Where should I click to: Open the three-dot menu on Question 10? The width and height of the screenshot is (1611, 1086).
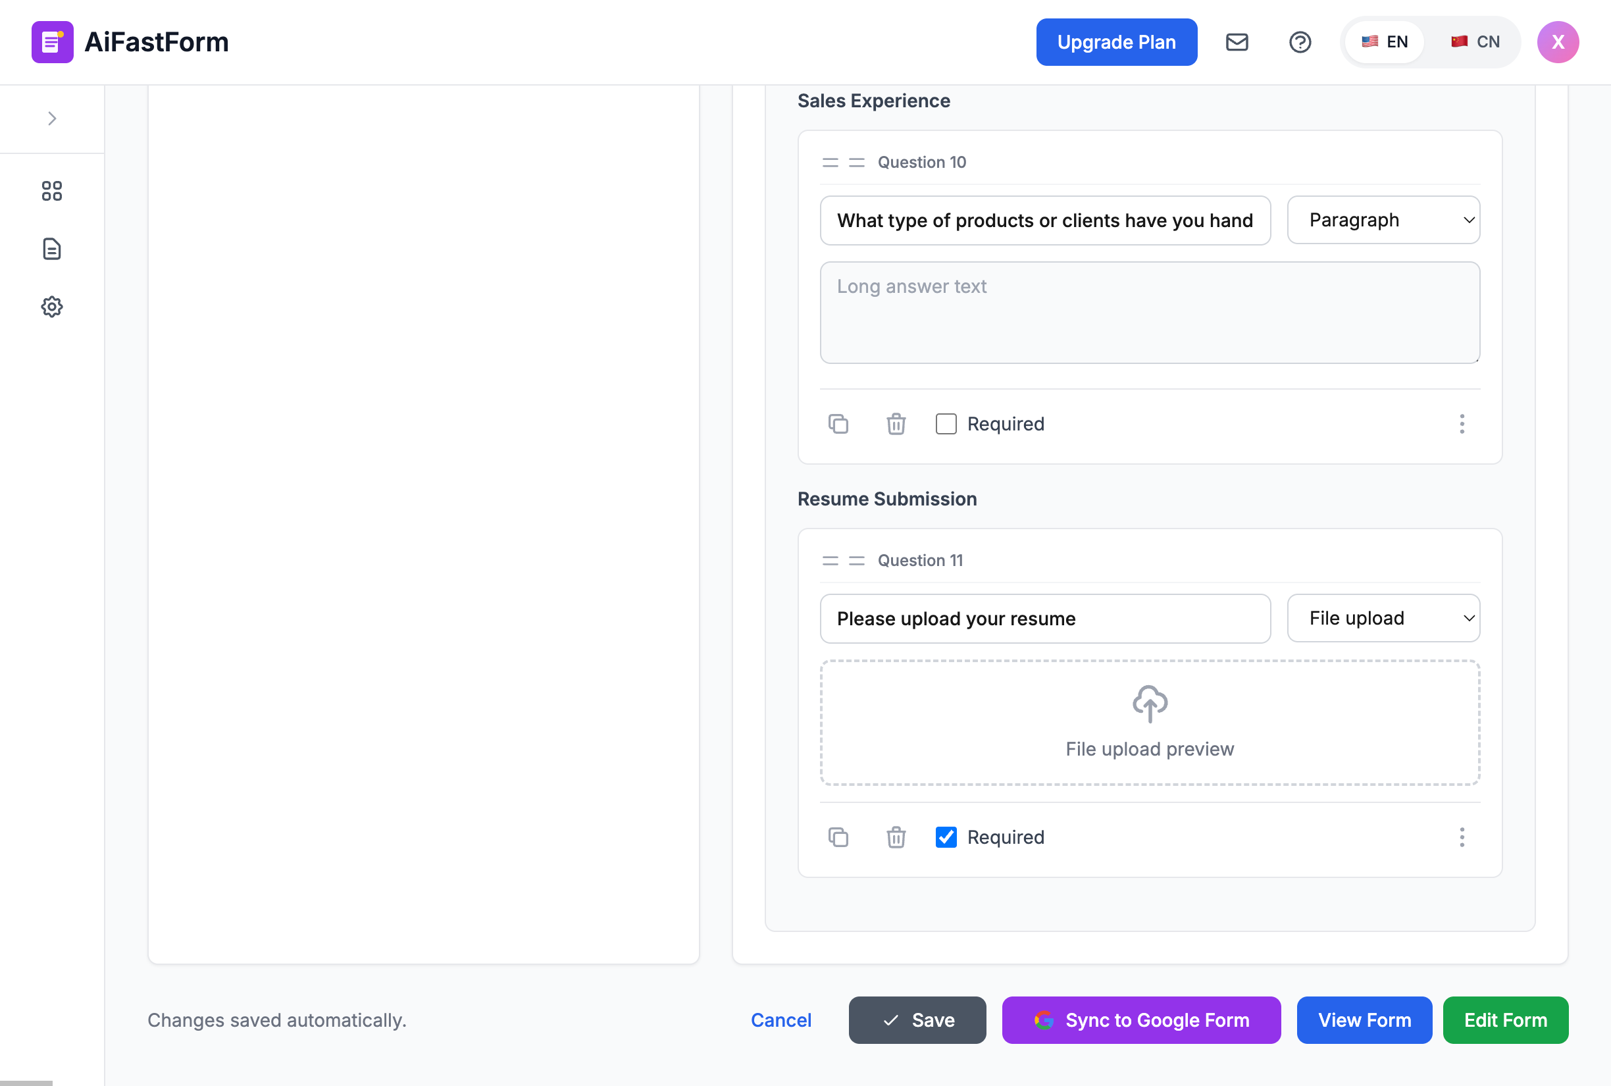pos(1462,423)
